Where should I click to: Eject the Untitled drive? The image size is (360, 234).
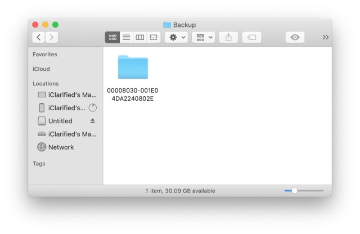pos(93,121)
